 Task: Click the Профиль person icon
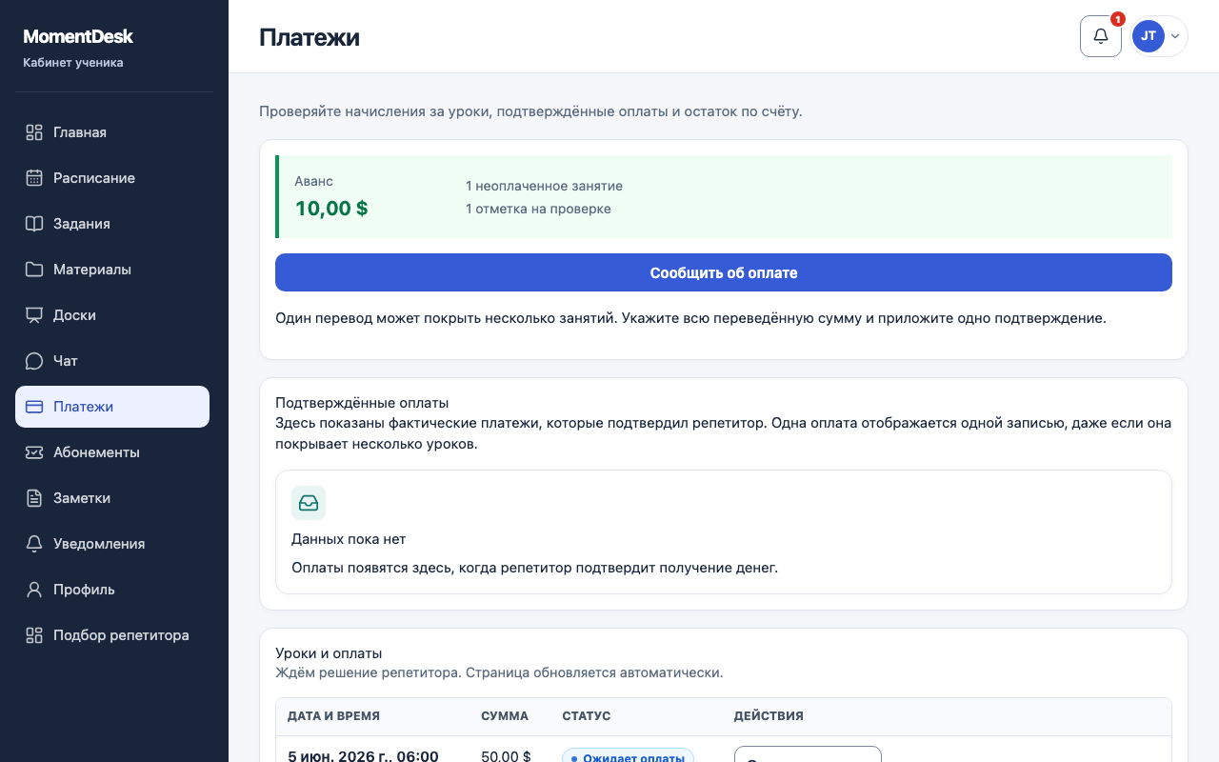34,590
